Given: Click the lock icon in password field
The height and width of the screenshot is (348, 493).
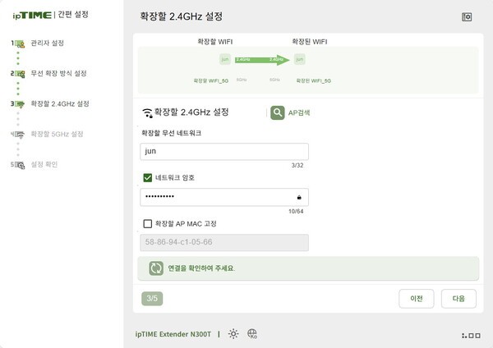Looking at the screenshot, I should click(x=299, y=197).
